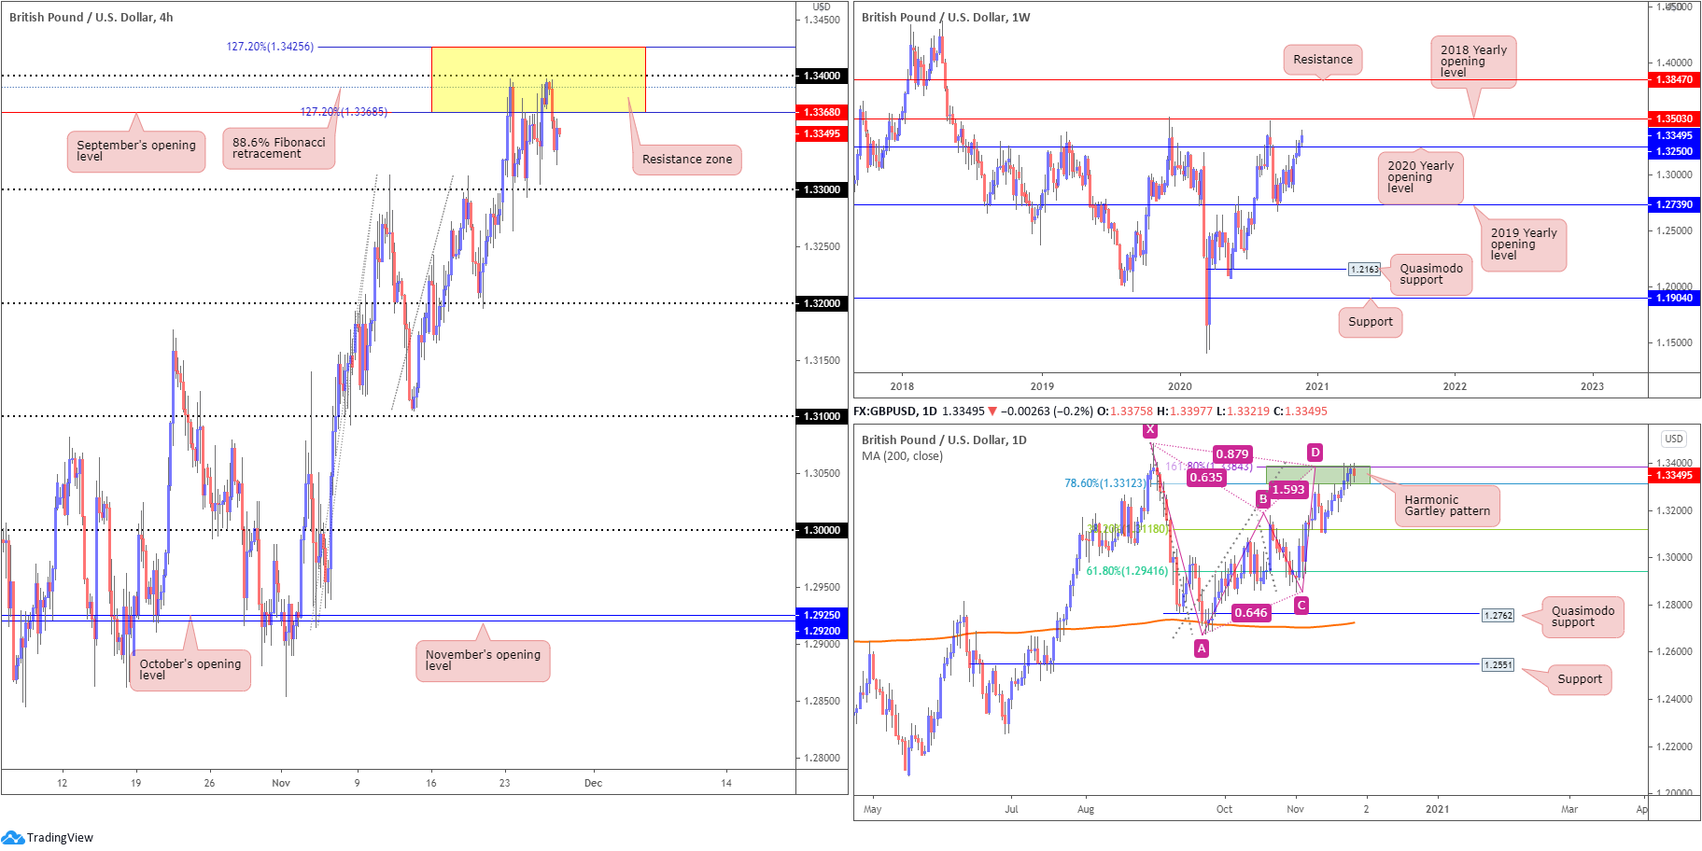The image size is (1702, 851).
Task: Click the red 1.33680 price label on 4h axis
Action: click(822, 112)
